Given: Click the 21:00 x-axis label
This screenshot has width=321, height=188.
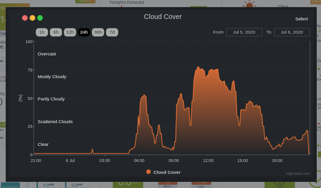Looking at the screenshot, I should click(36, 161).
